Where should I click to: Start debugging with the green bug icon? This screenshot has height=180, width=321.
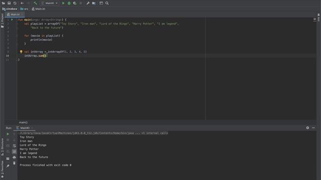[x=69, y=3]
